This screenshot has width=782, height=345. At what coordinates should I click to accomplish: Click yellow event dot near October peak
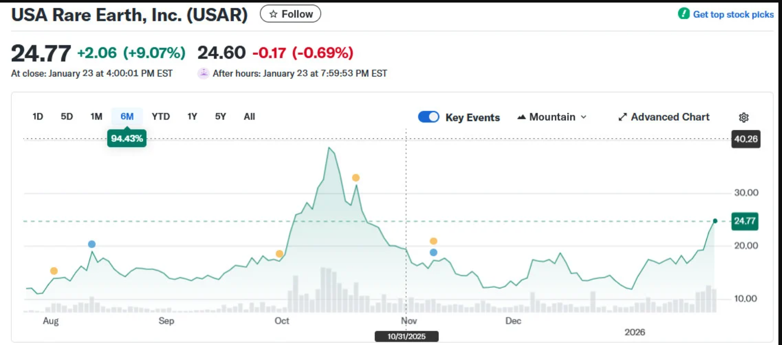tap(355, 178)
